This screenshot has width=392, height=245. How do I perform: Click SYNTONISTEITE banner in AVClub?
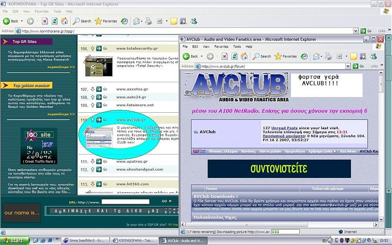click(x=279, y=169)
